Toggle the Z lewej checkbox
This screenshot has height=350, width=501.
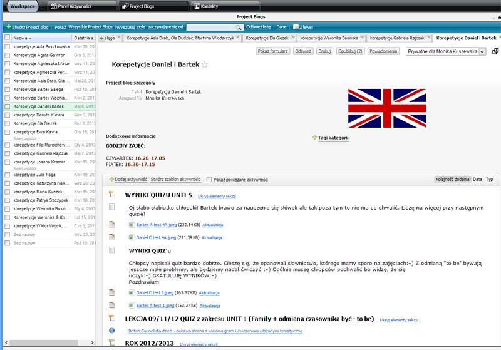[x=296, y=27]
